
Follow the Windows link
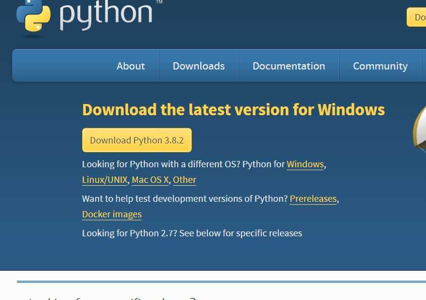(x=305, y=164)
